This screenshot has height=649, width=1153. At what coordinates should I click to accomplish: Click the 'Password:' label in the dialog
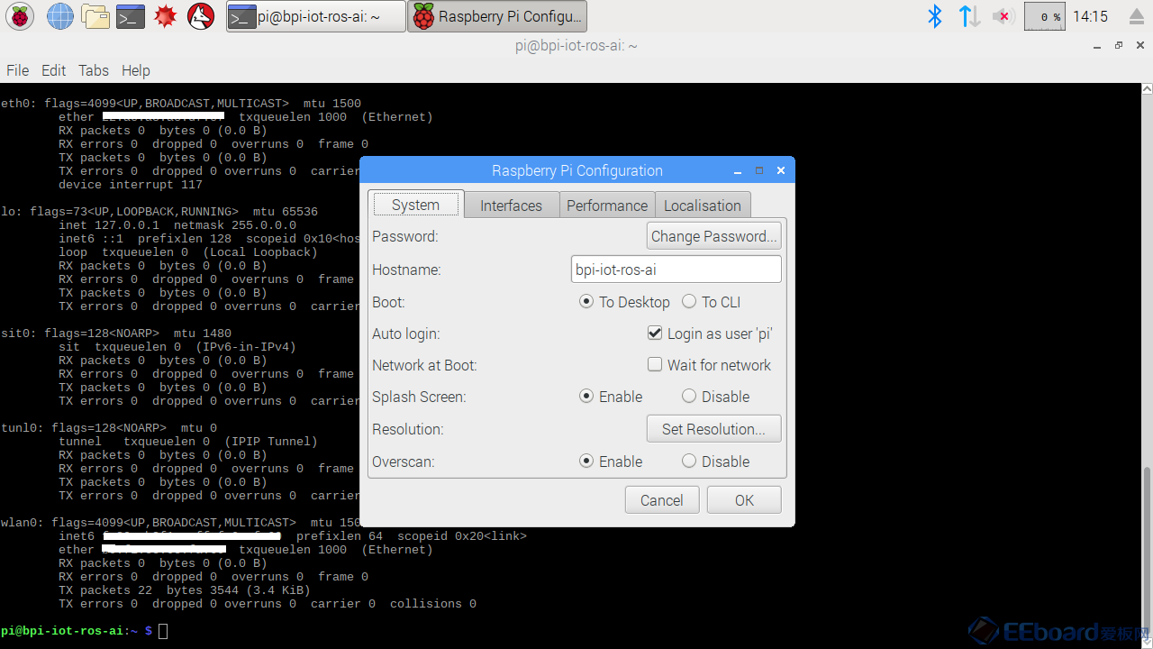405,236
